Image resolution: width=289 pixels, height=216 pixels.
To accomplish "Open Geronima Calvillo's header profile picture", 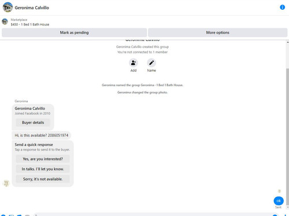I will pyautogui.click(x=8, y=8).
